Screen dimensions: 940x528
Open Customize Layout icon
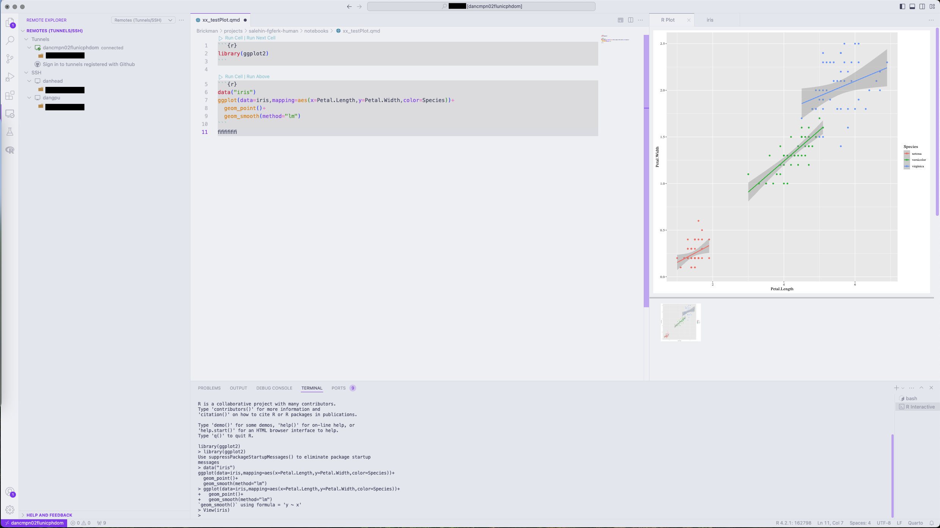932,6
